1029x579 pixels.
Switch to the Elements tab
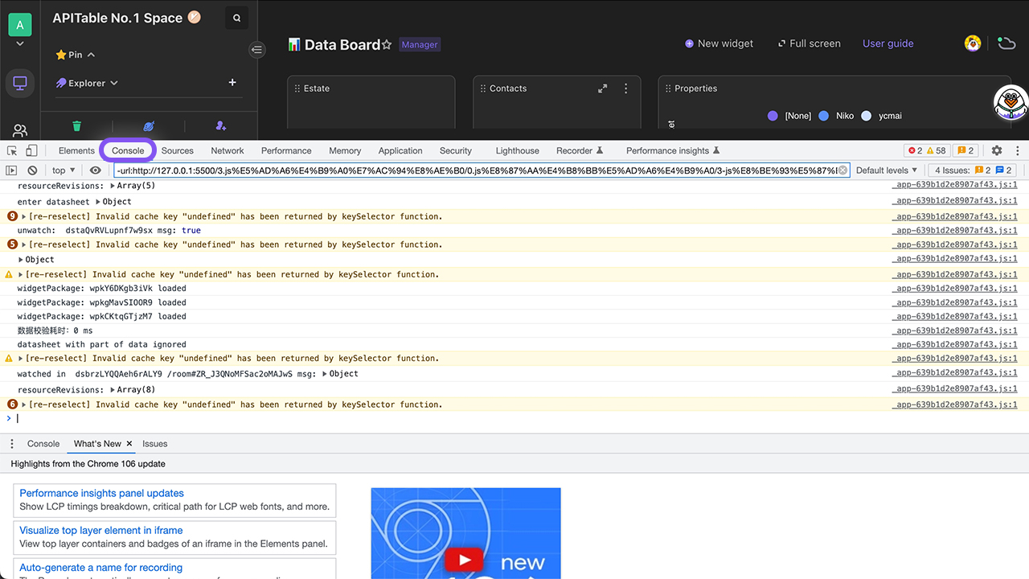[x=76, y=150]
